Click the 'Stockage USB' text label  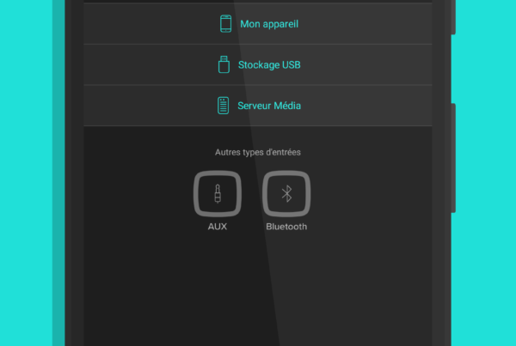(x=269, y=64)
